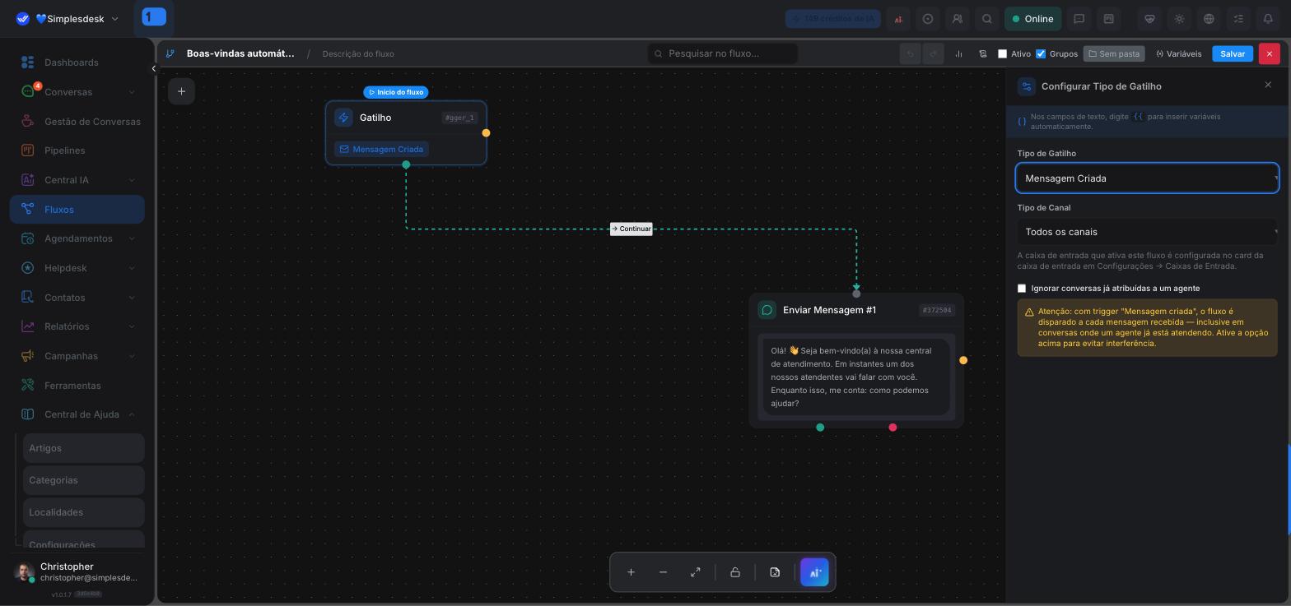Image resolution: width=1291 pixels, height=606 pixels.
Task: Open the AI assistant in the canvas toolbar
Action: tap(815, 572)
